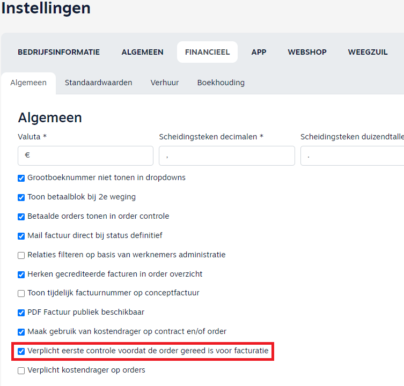The image size is (404, 386).
Task: Disable Betaalde orders tonen in order controle
Action: click(21, 217)
